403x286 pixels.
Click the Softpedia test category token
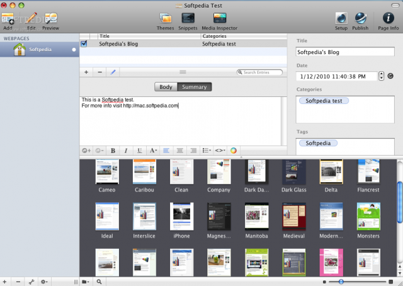pos(324,101)
